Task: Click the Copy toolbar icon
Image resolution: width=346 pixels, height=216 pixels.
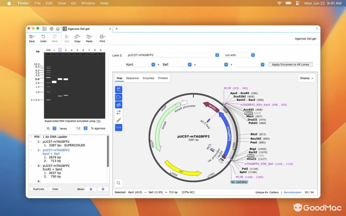Action: click(77, 38)
